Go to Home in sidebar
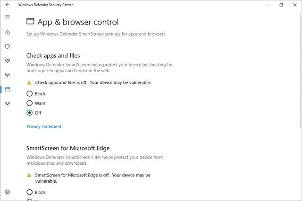Viewport: 302px width, 201px height. click(x=8, y=33)
